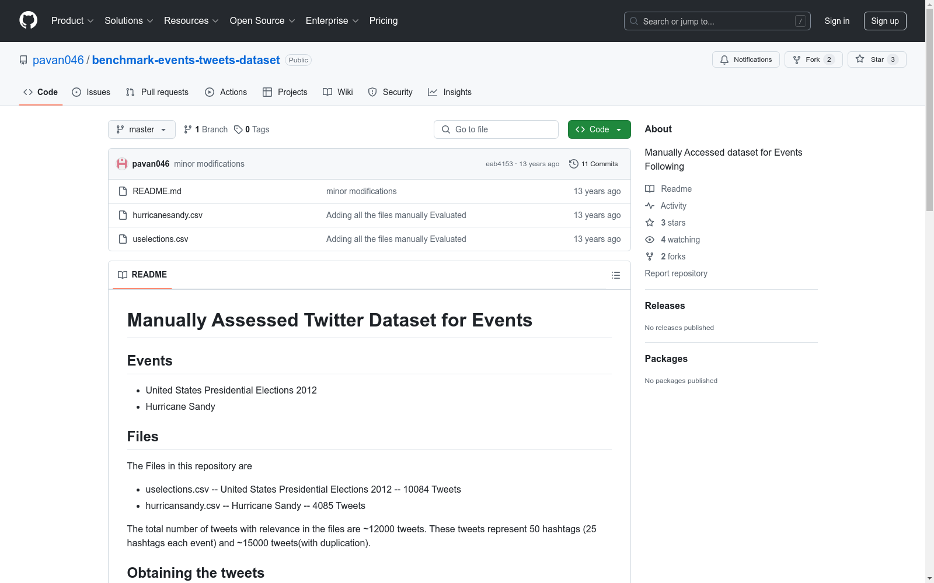This screenshot has height=583, width=934.
Task: Open the Activity link
Action: [665, 206]
